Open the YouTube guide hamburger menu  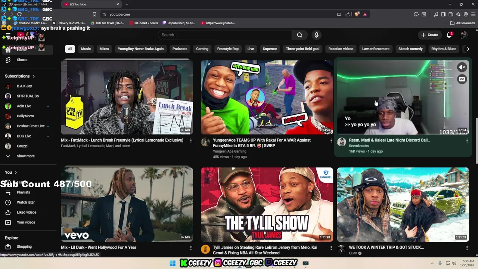[8, 35]
